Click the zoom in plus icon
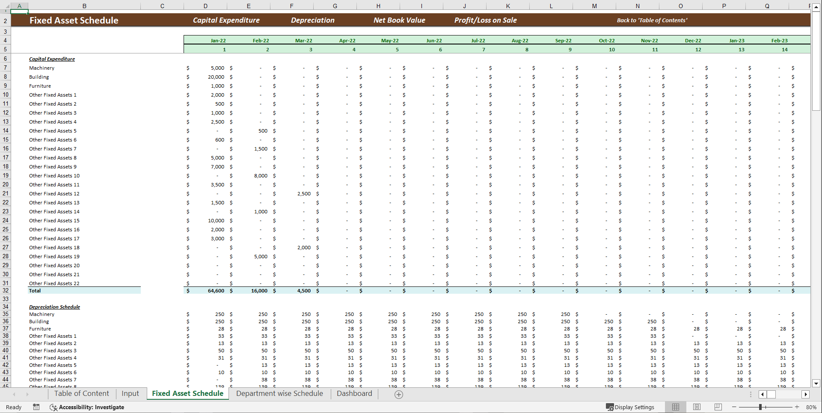Image resolution: width=822 pixels, height=413 pixels. click(x=797, y=407)
